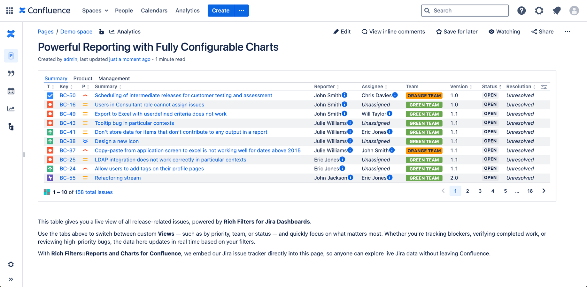The image size is (587, 287).
Task: Sort the table by Assignee
Action: [x=375, y=87]
